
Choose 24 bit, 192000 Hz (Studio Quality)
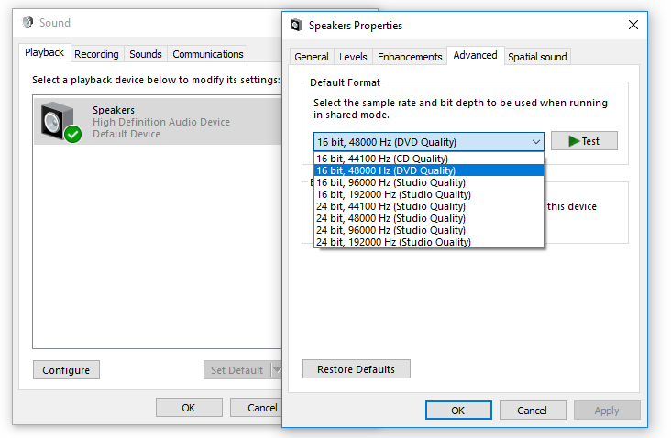(429, 242)
